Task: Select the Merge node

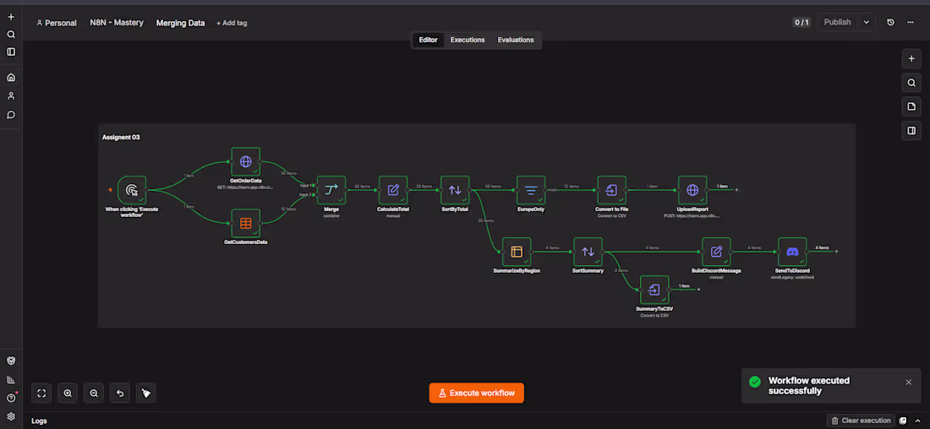Action: [x=331, y=190]
